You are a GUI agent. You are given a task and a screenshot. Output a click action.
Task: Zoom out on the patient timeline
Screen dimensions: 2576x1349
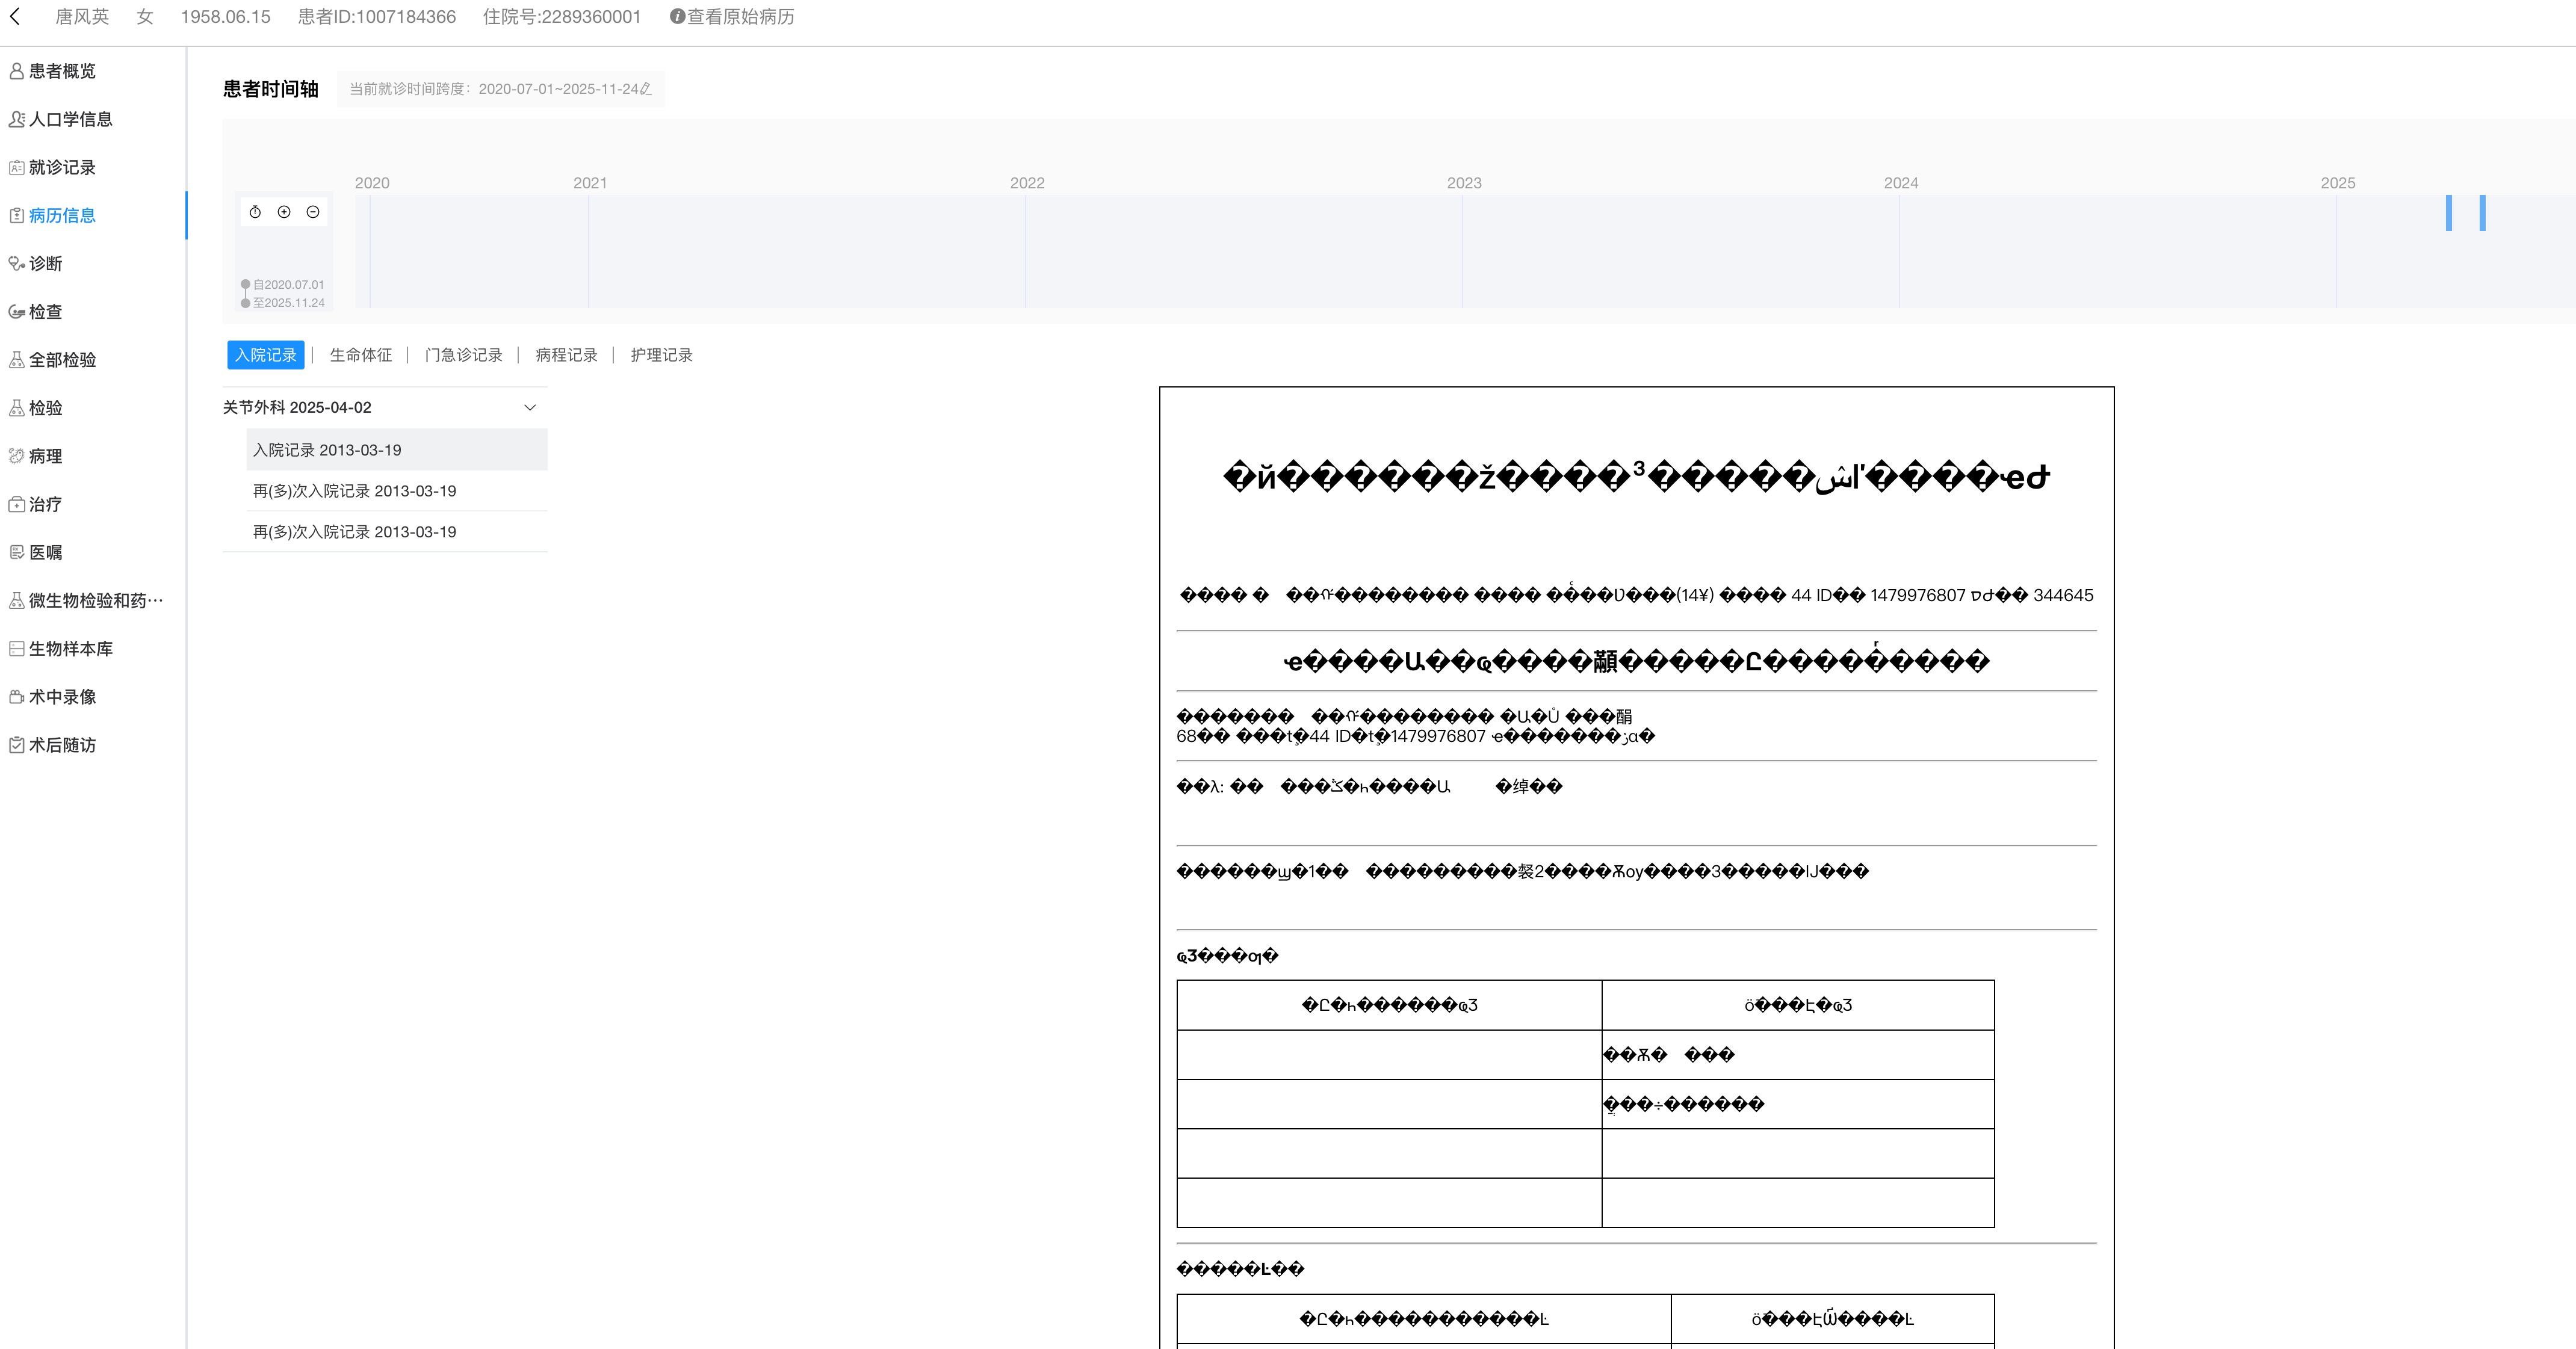click(x=312, y=212)
